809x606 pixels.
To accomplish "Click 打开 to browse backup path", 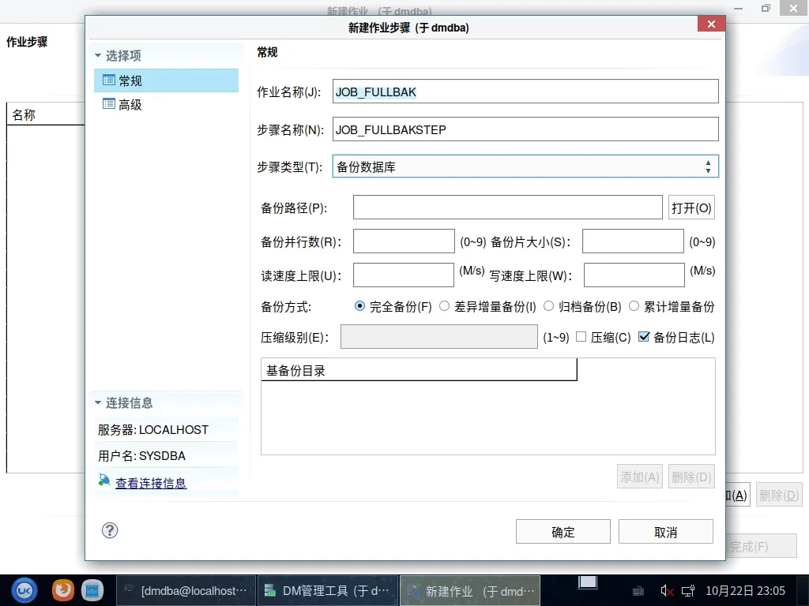I will (x=691, y=208).
